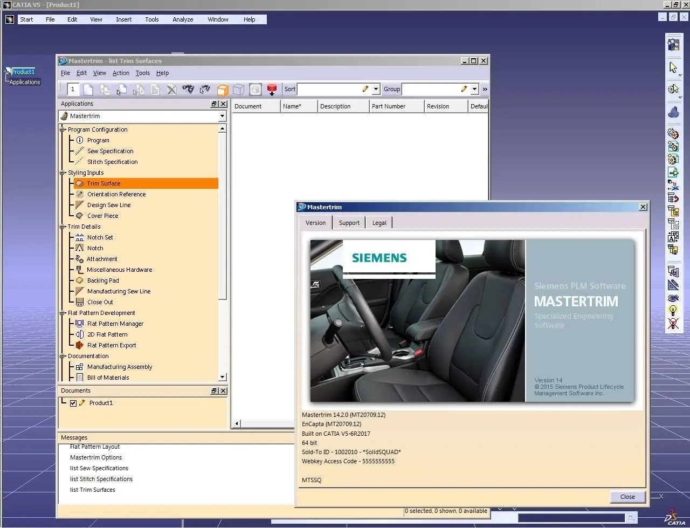The width and height of the screenshot is (690, 528).
Task: Click the first binoculars find icon
Action: (188, 89)
